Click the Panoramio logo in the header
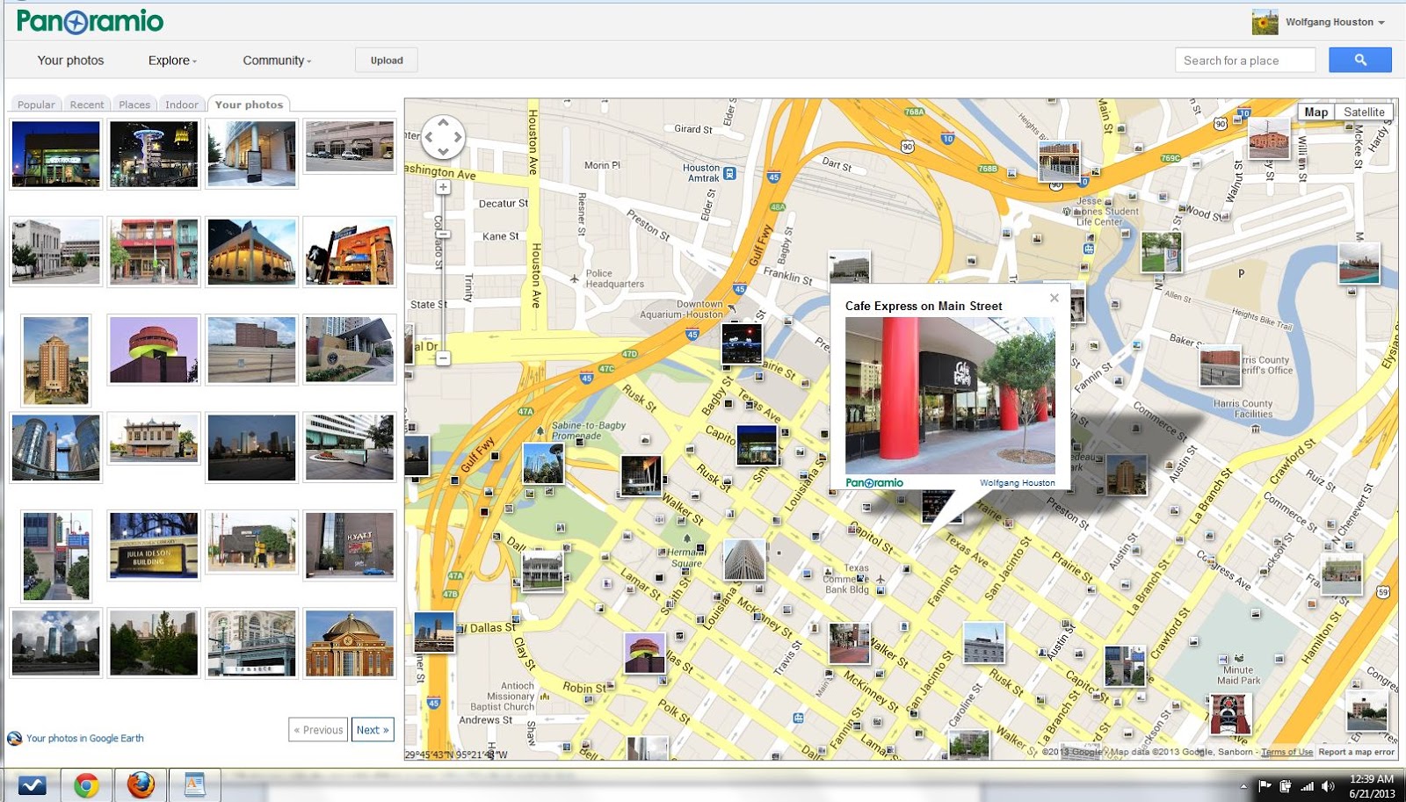Viewport: 1406px width, 802px height. pos(90,21)
